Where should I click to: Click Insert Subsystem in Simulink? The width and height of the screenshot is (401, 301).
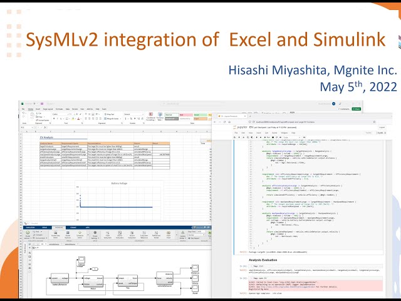pos(107,235)
